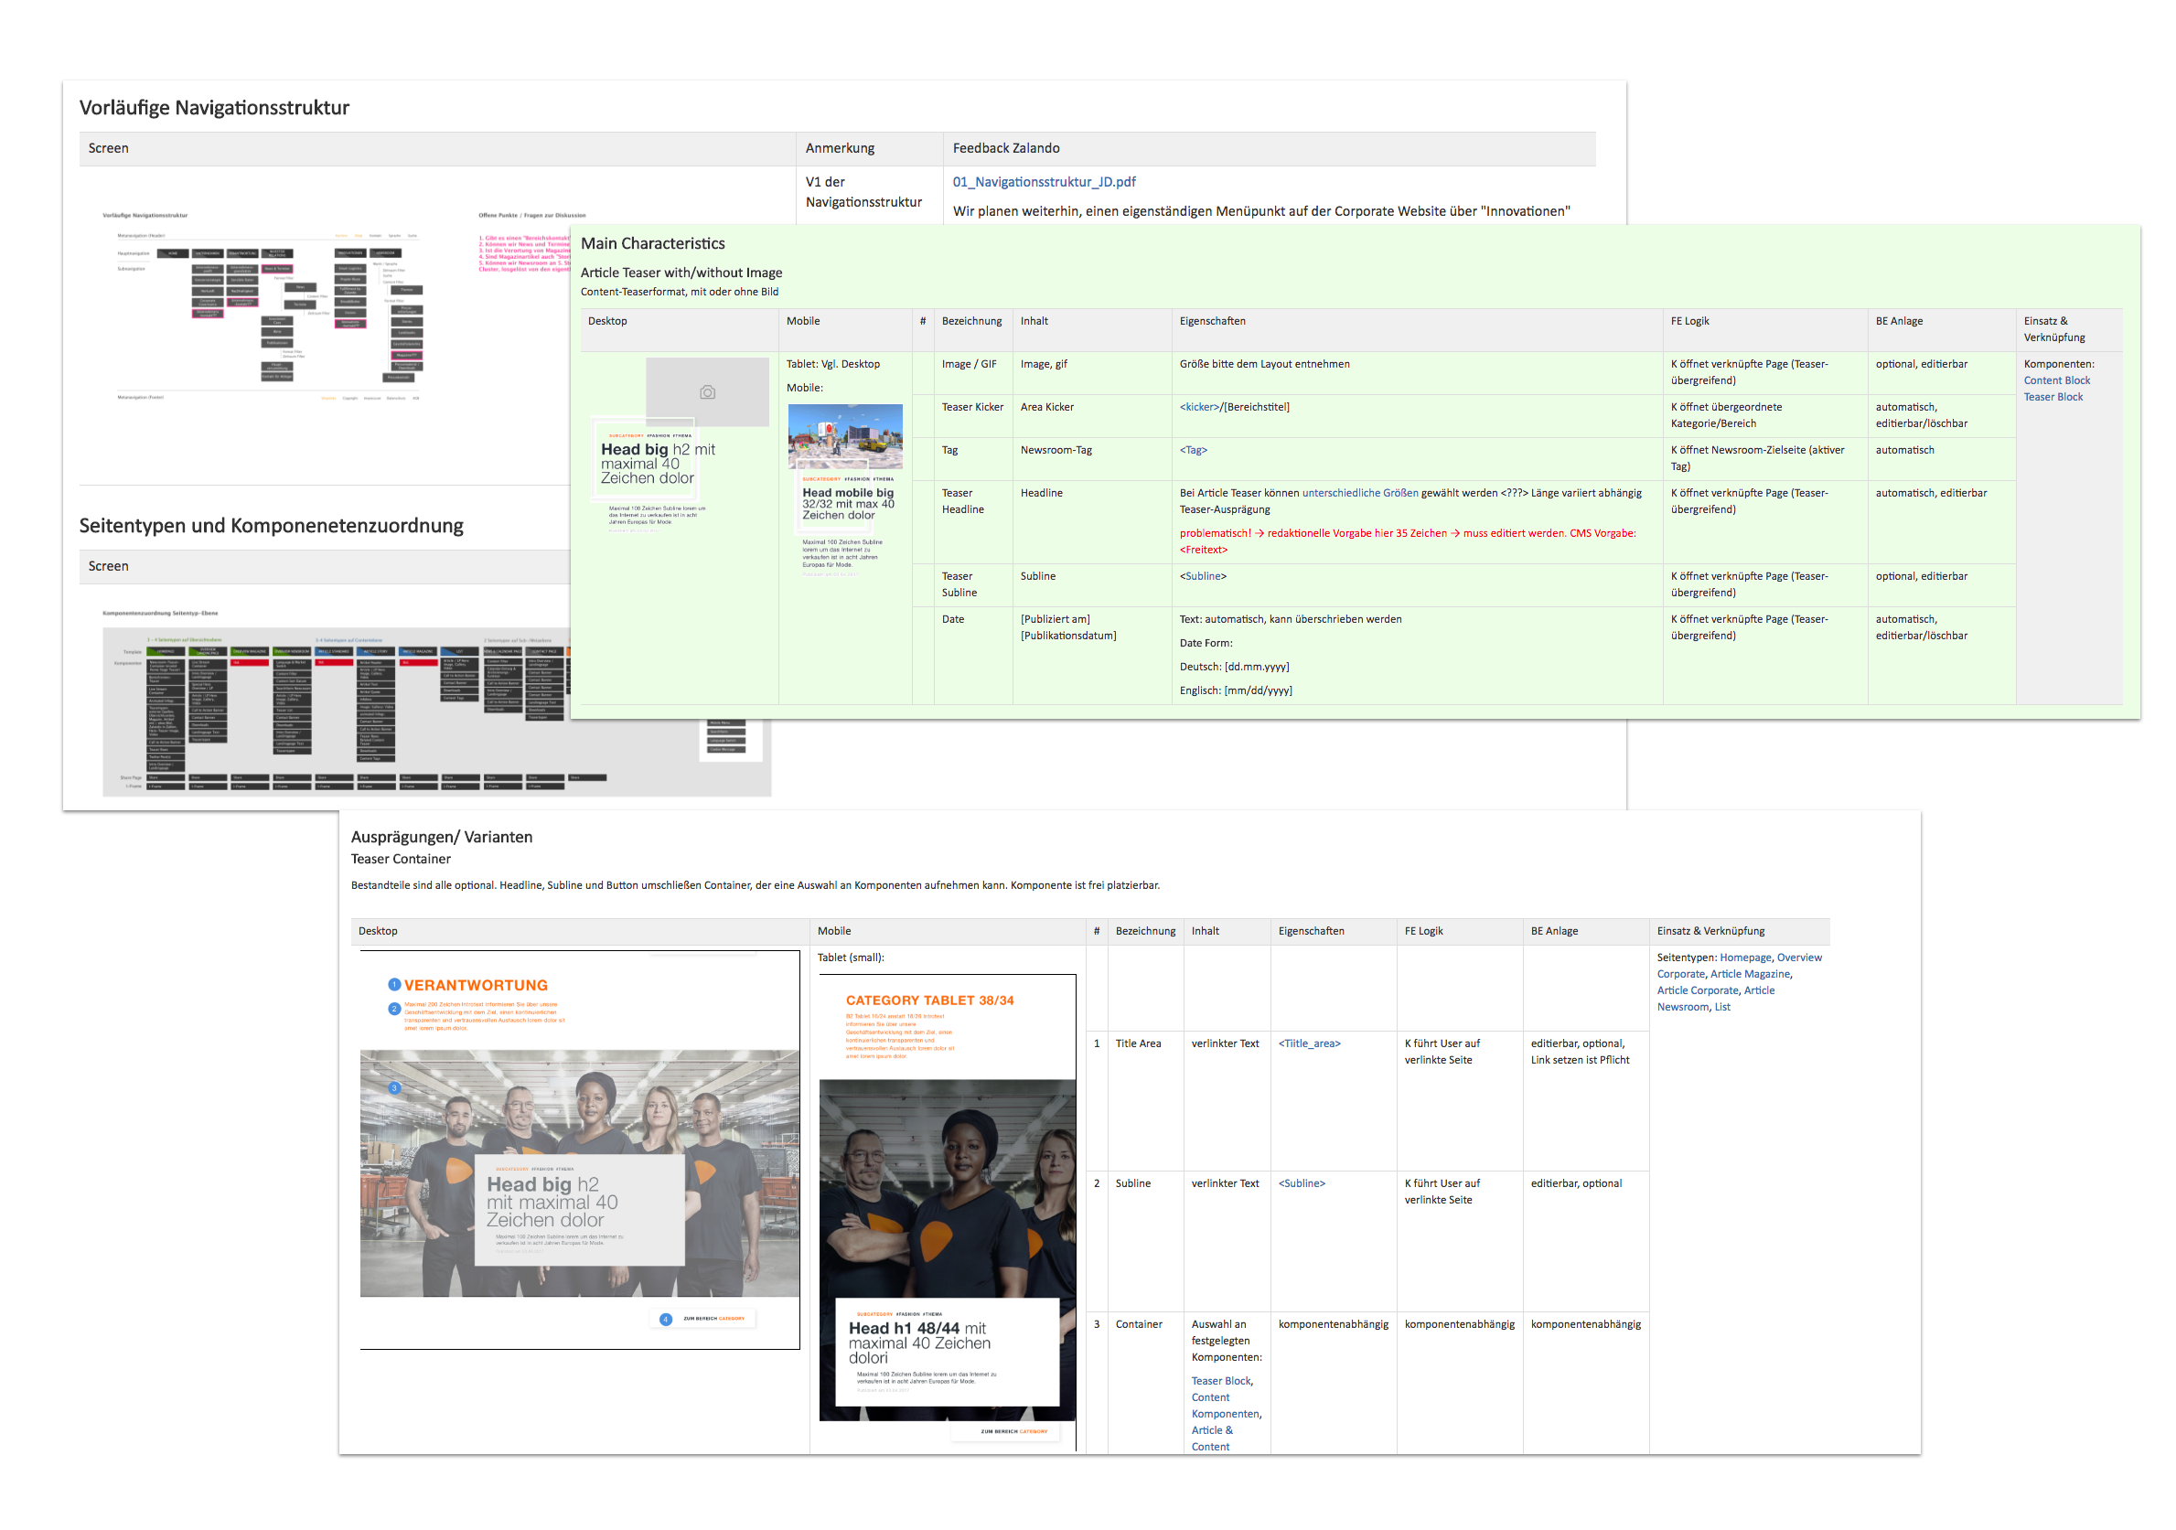Open the List link under Seitentypen
This screenshot has width=2176, height=1530.
[x=1722, y=1007]
